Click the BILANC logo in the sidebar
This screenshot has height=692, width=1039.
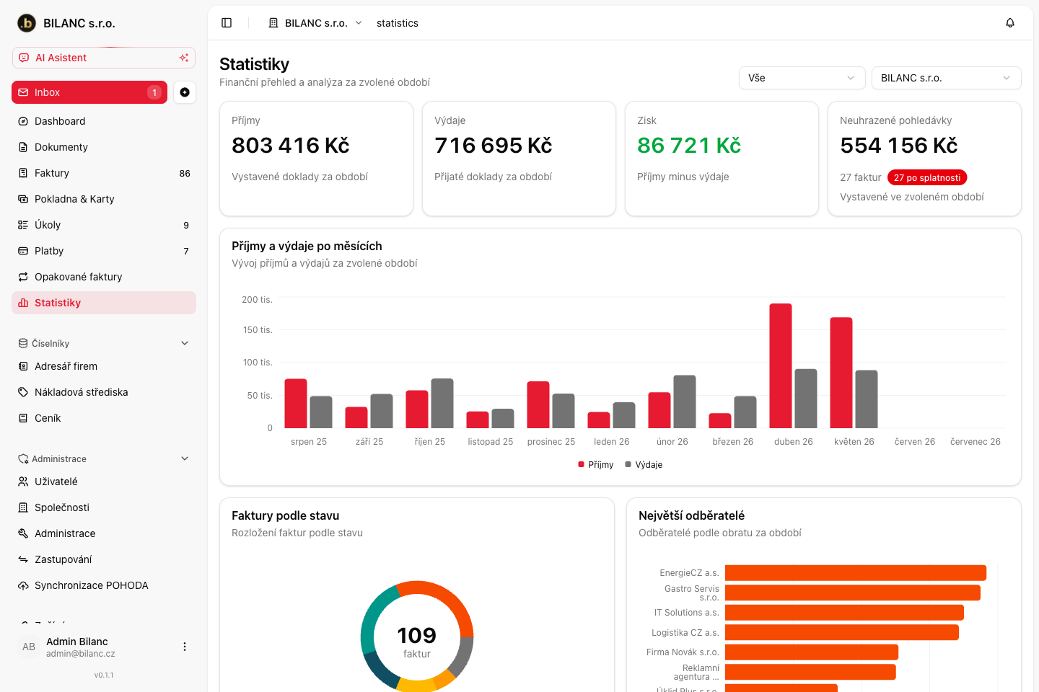(x=27, y=23)
